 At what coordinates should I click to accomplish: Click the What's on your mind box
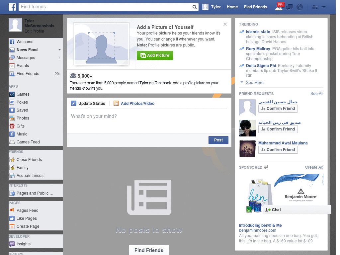[149, 121]
